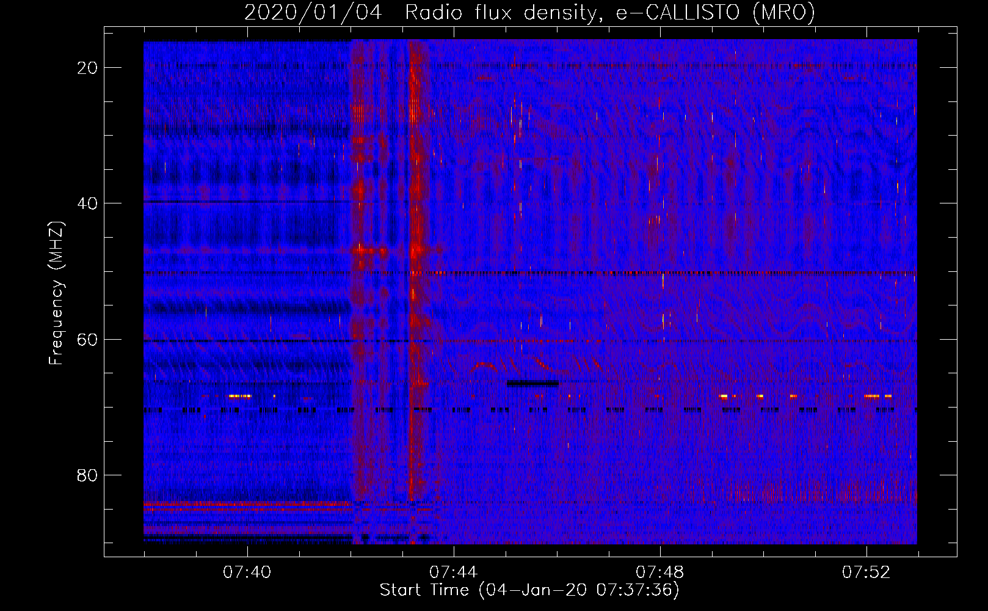This screenshot has width=988, height=611.
Task: Click the "07:40" time tick label
Action: coord(247,573)
